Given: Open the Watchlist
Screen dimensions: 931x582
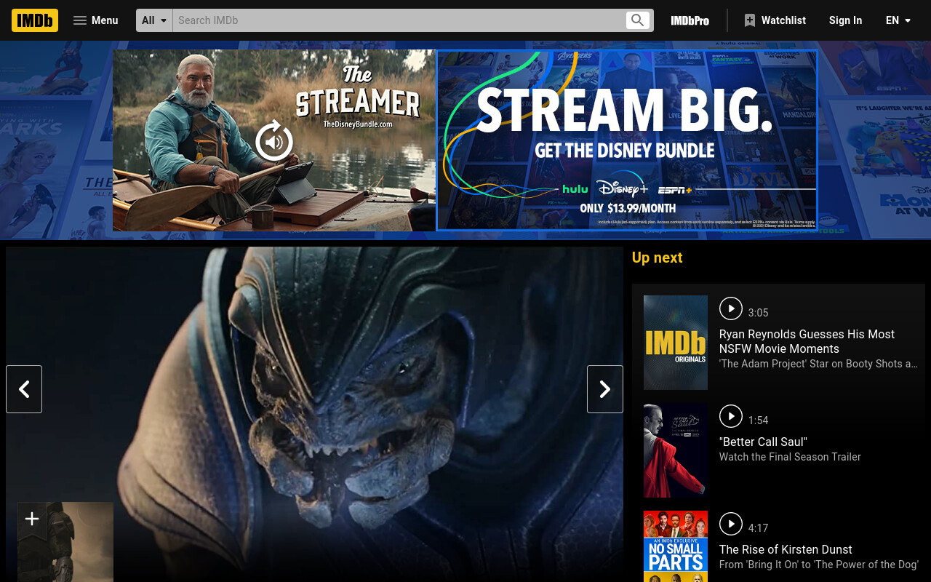Looking at the screenshot, I should pos(775,20).
